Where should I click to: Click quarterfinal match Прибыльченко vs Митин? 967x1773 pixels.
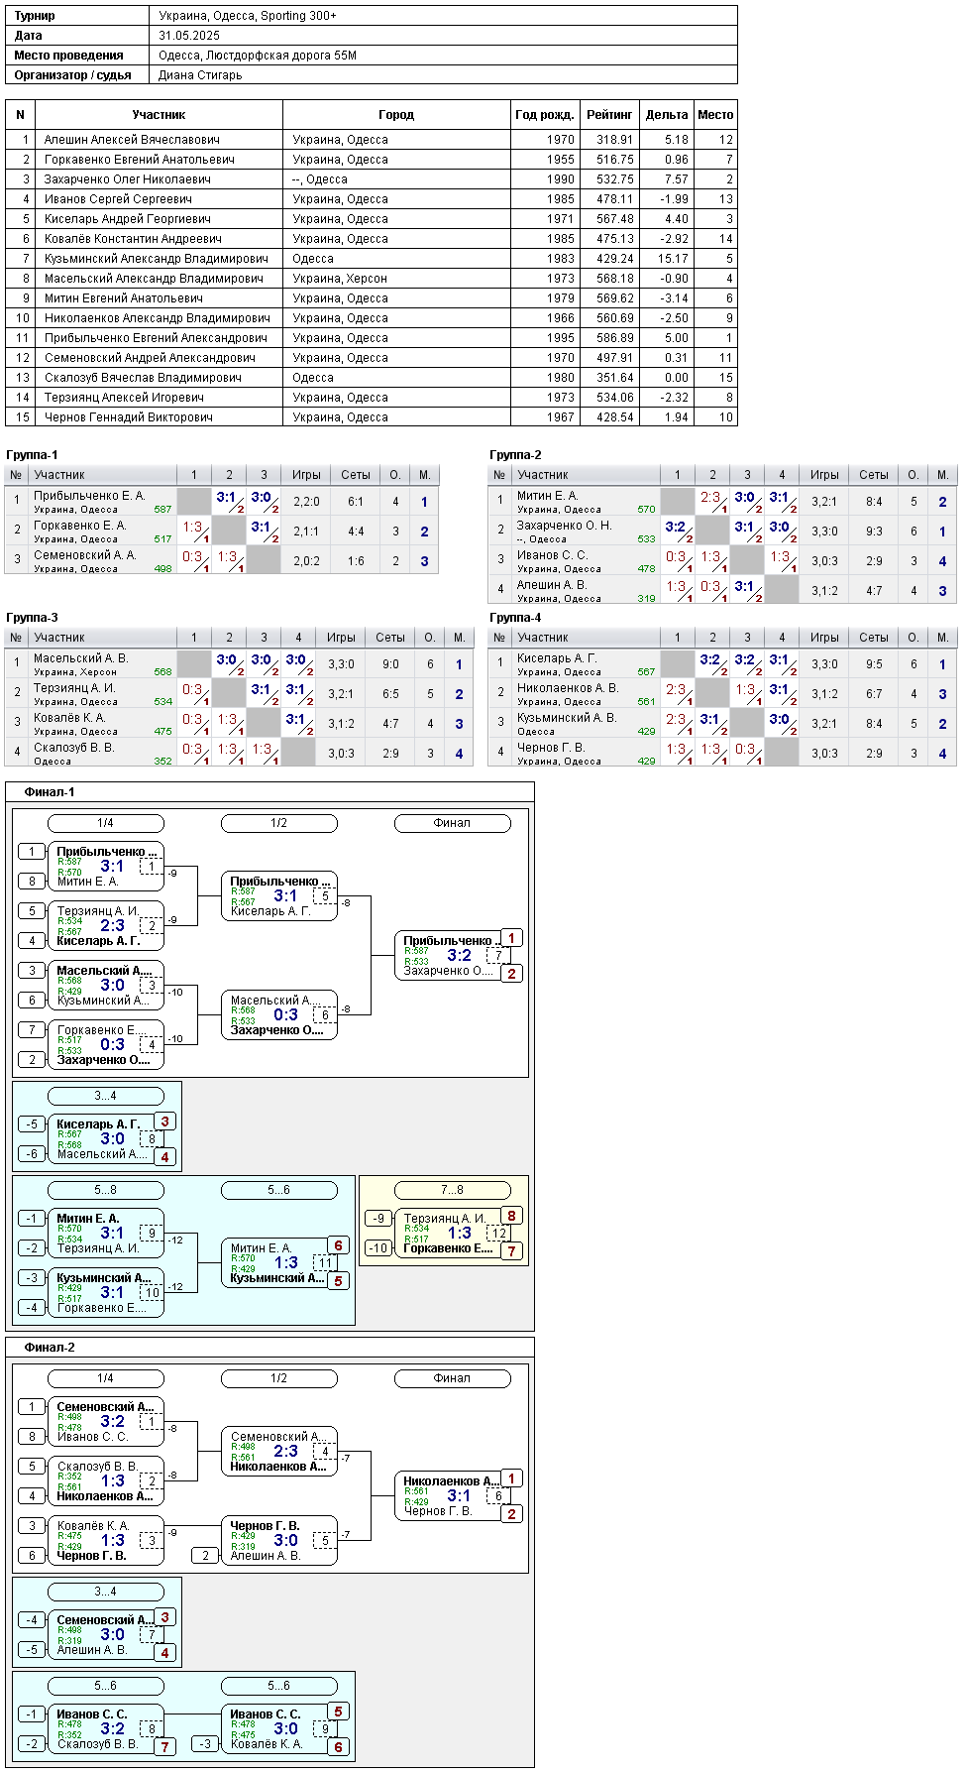tap(105, 867)
